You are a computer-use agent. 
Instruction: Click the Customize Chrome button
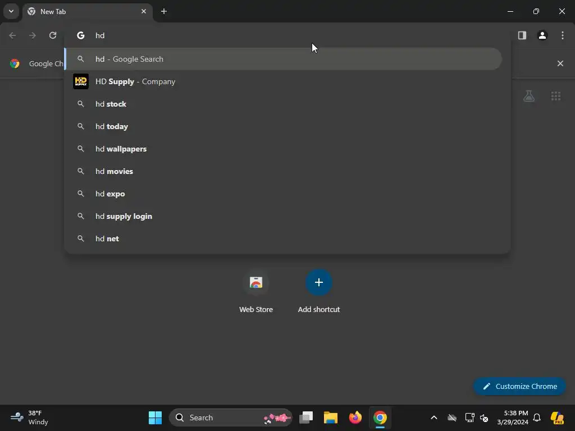click(519, 386)
